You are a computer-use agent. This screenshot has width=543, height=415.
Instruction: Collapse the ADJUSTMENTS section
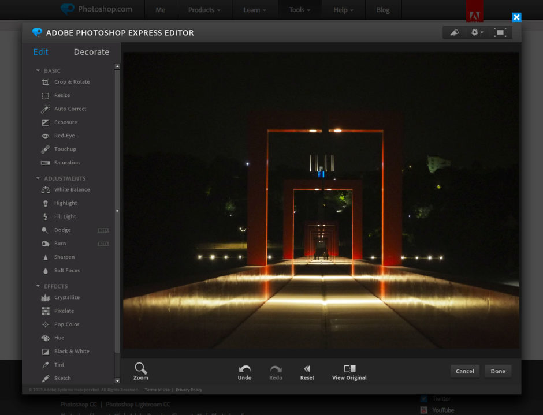click(38, 178)
